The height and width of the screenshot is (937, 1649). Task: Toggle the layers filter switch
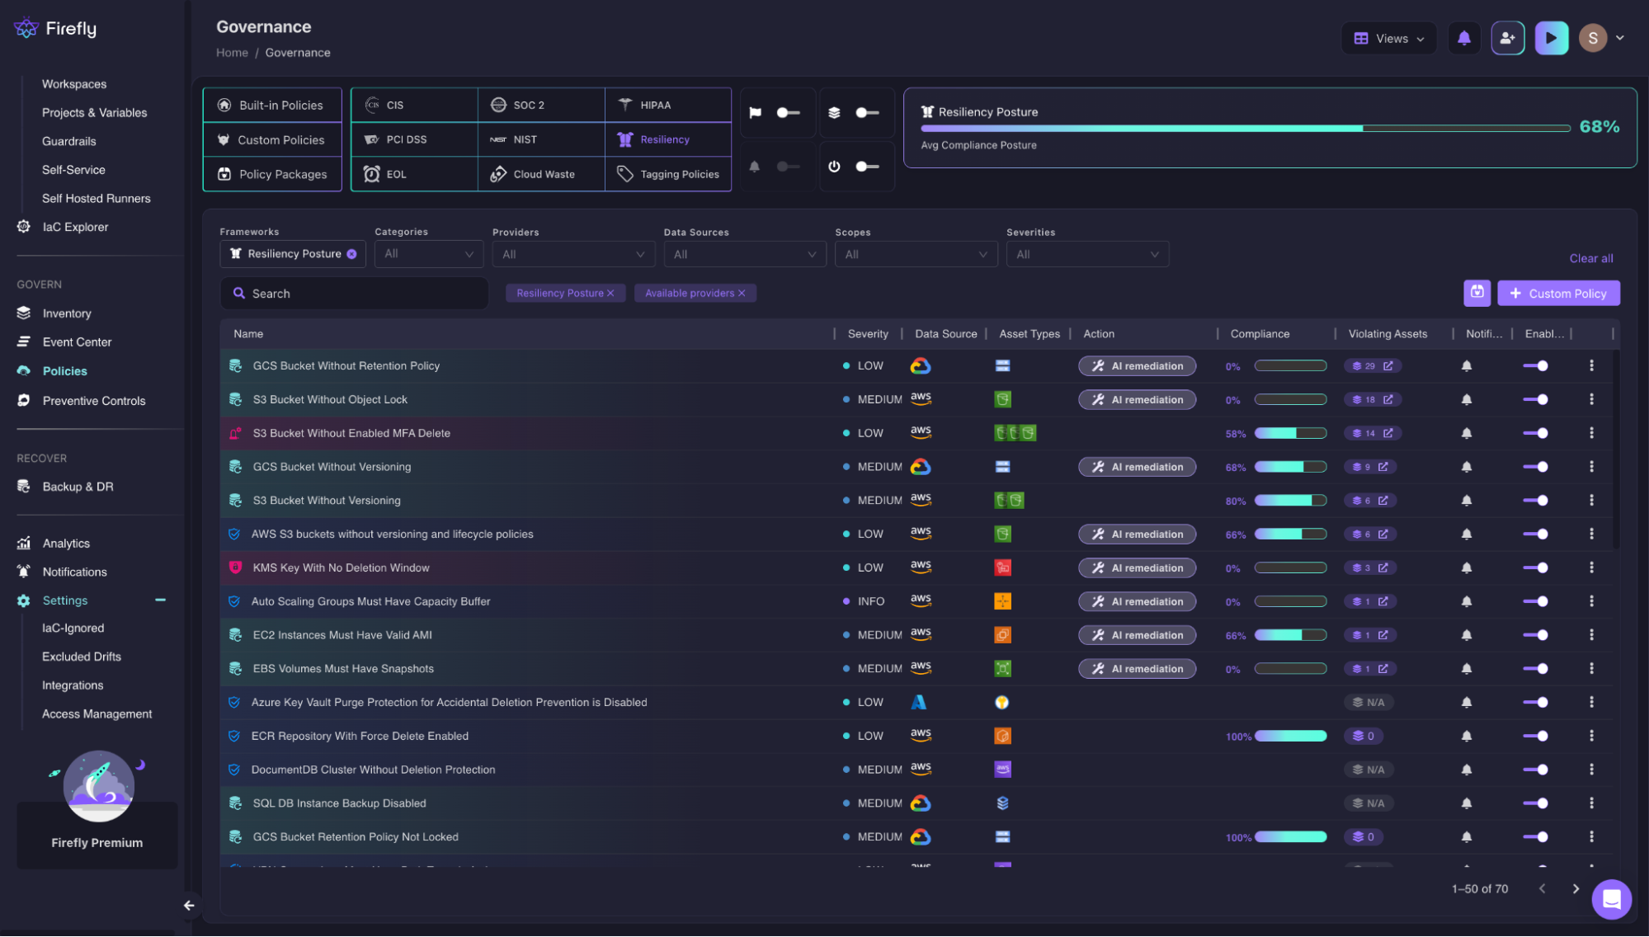tap(866, 112)
